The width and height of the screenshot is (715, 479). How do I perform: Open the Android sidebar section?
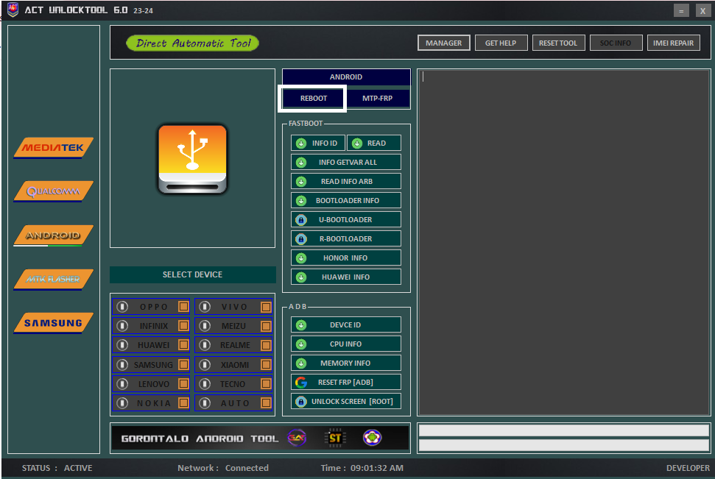click(x=53, y=235)
